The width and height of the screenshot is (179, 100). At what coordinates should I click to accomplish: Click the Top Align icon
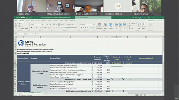(x=54, y=24)
